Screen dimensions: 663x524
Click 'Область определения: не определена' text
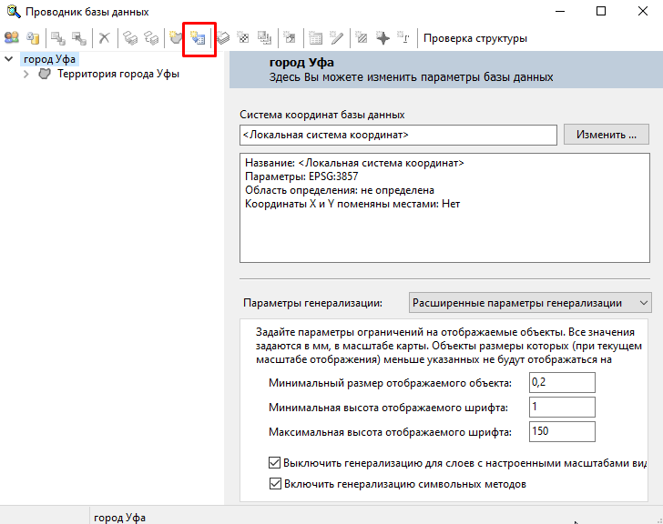point(340,190)
